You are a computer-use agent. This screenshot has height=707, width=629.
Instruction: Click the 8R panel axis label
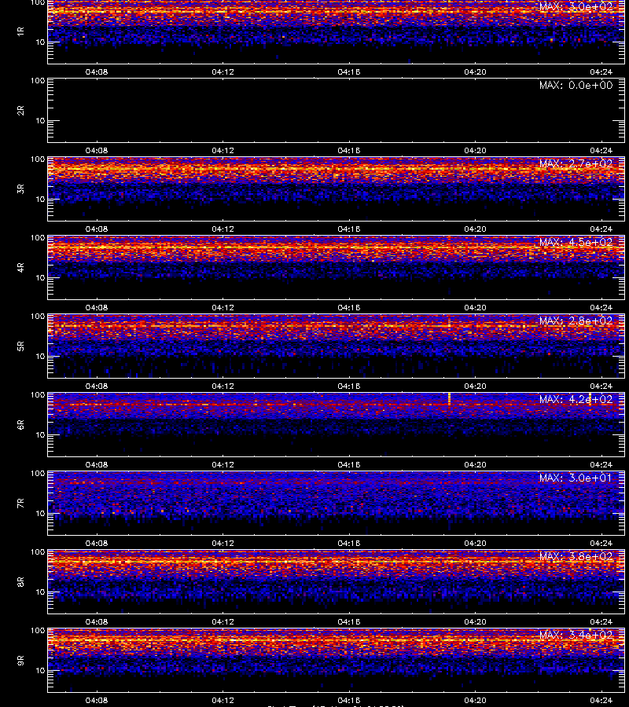pyautogui.click(x=20, y=582)
